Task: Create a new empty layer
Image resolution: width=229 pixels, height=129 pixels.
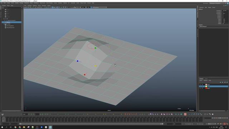Action: point(225,82)
